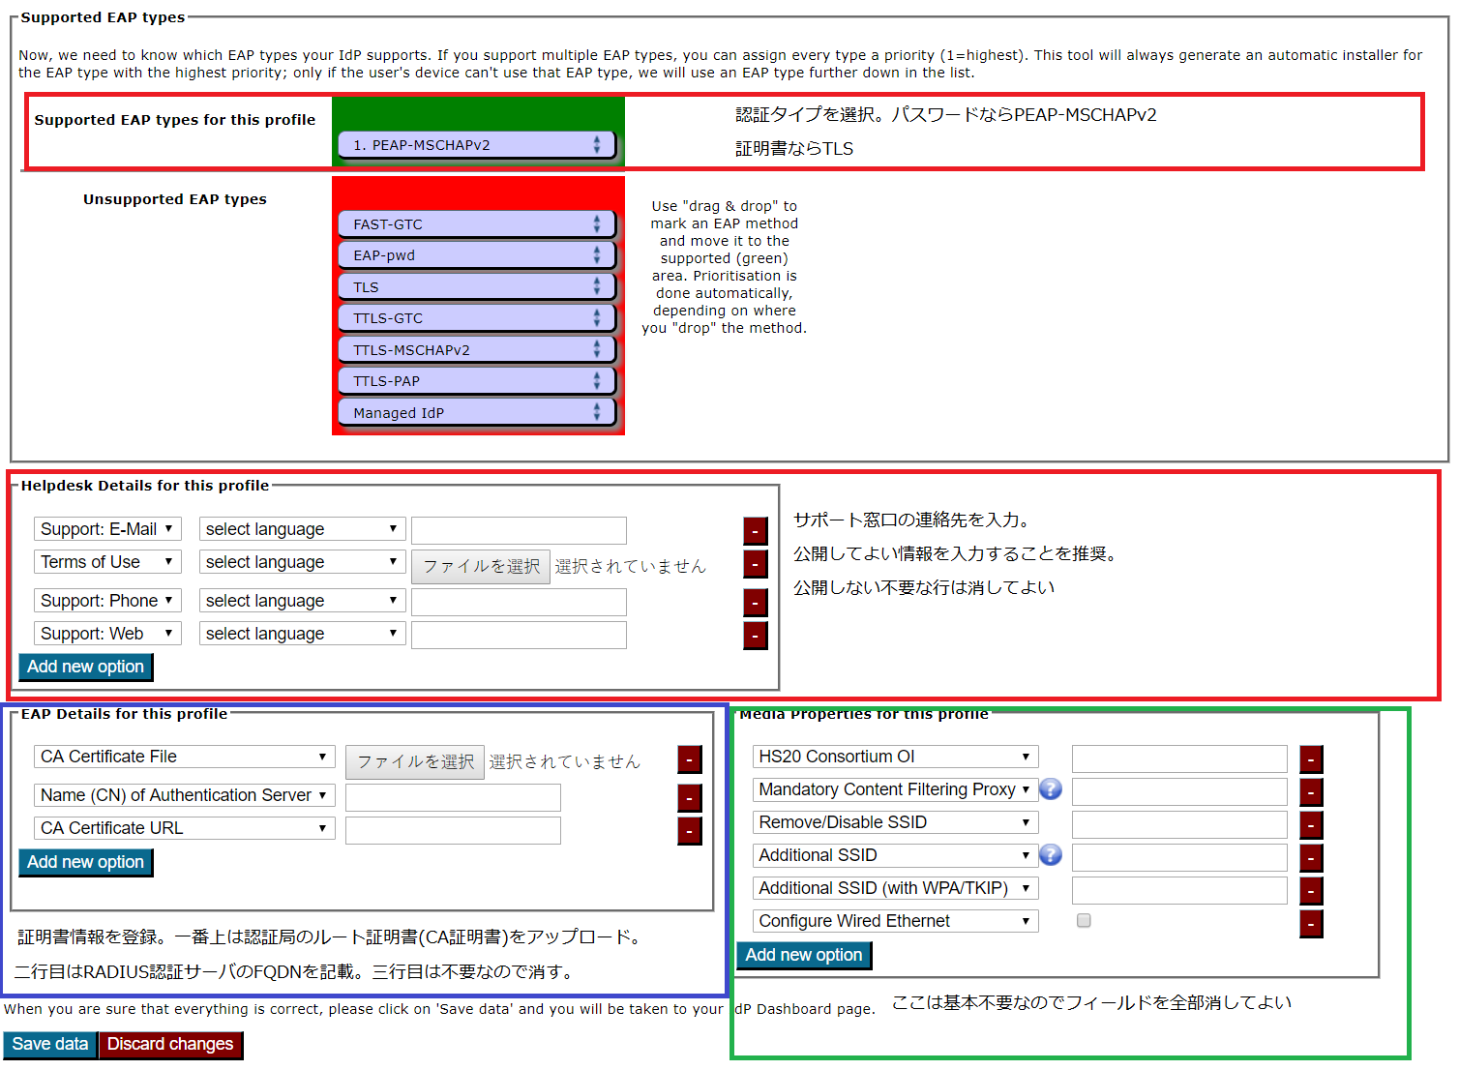Remove the Support: E-Mail row
The height and width of the screenshot is (1070, 1459).
[x=756, y=531]
